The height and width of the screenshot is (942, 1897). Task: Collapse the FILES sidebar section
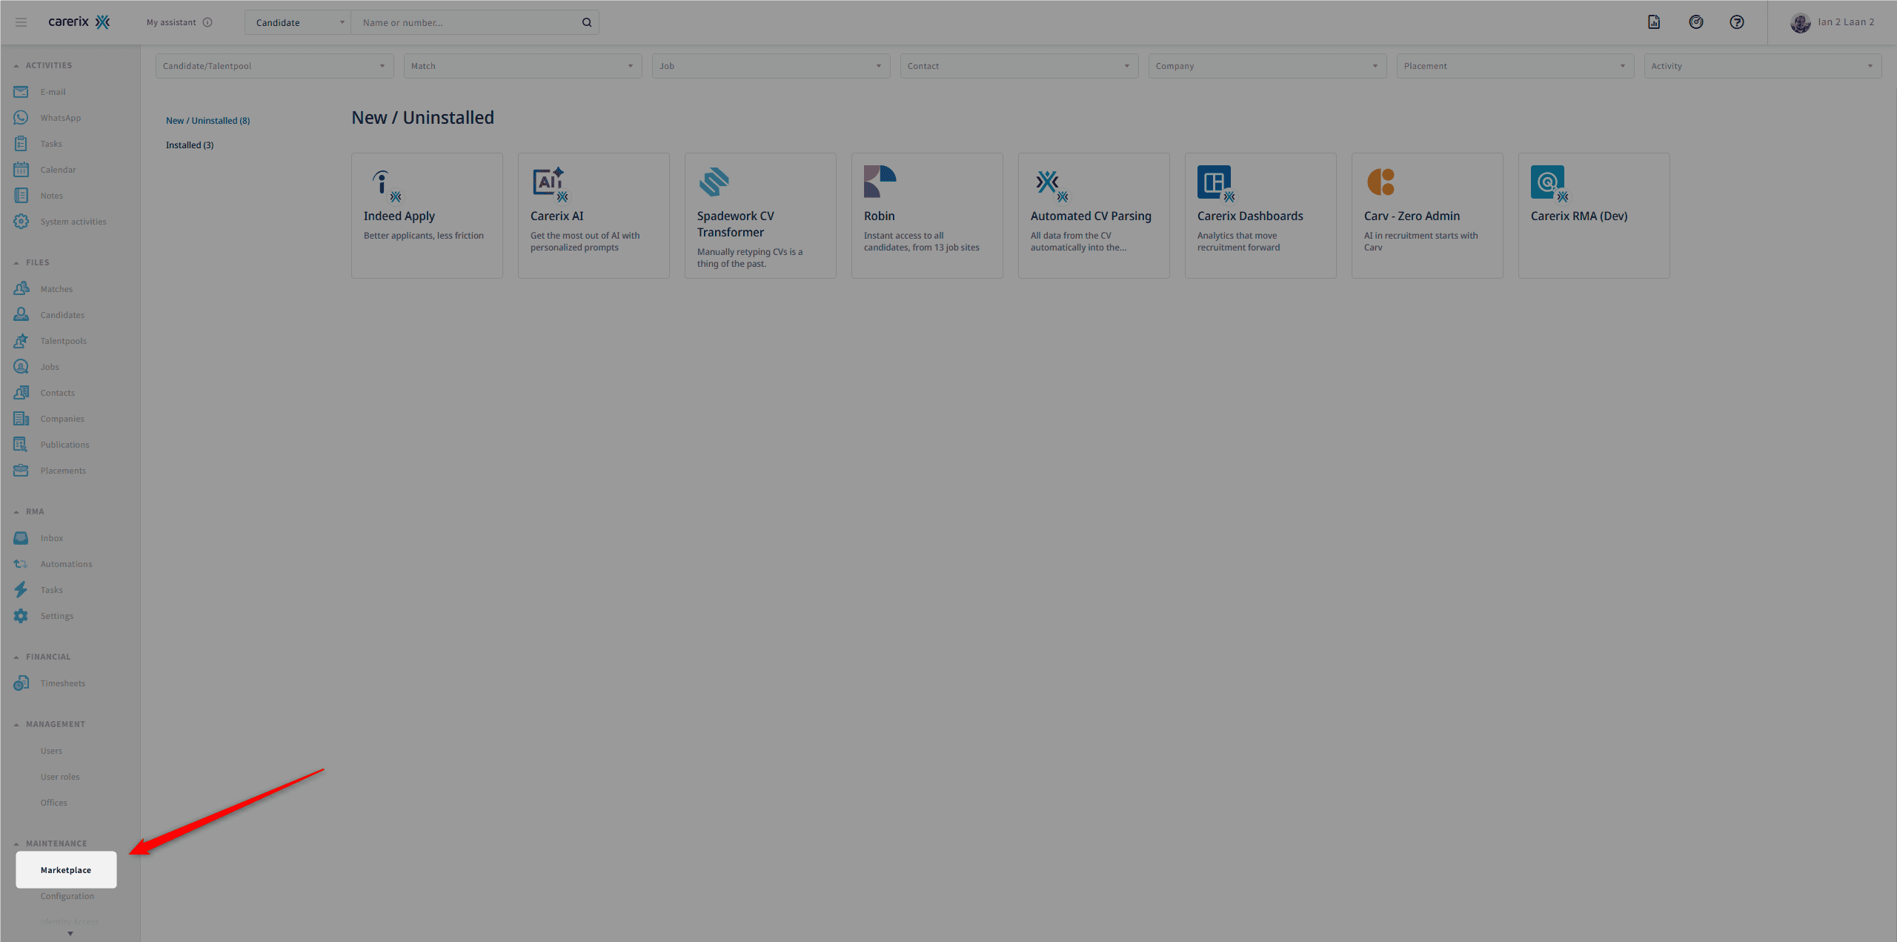16,263
